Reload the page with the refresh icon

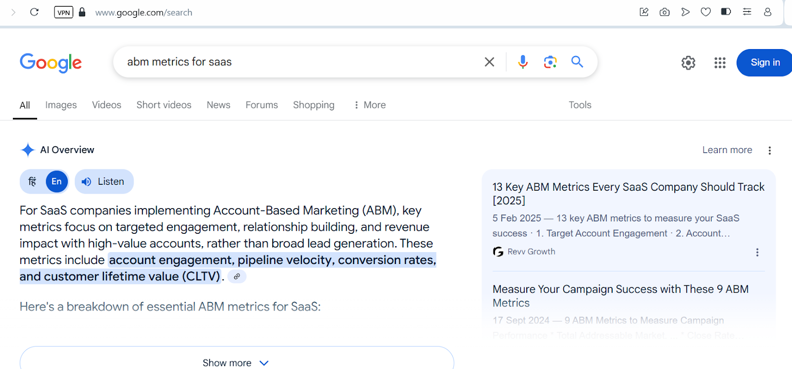[x=34, y=12]
